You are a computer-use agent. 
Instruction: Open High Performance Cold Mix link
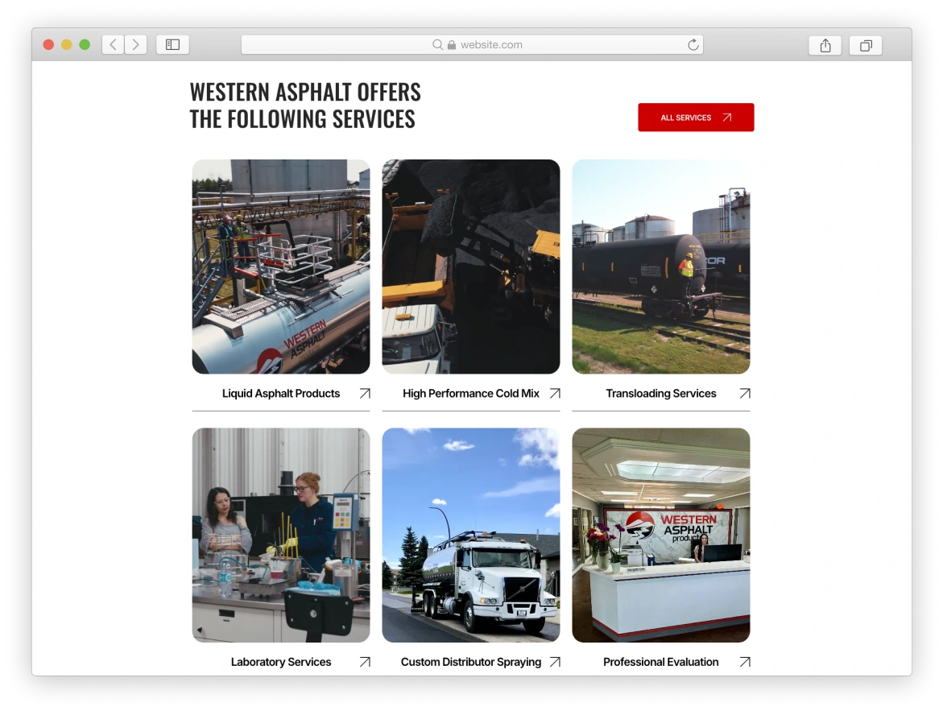pos(471,394)
